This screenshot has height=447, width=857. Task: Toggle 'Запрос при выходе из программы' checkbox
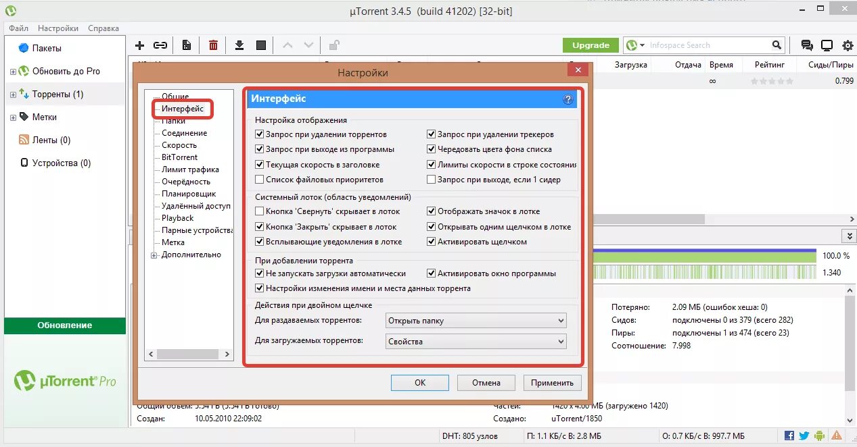[x=260, y=149]
